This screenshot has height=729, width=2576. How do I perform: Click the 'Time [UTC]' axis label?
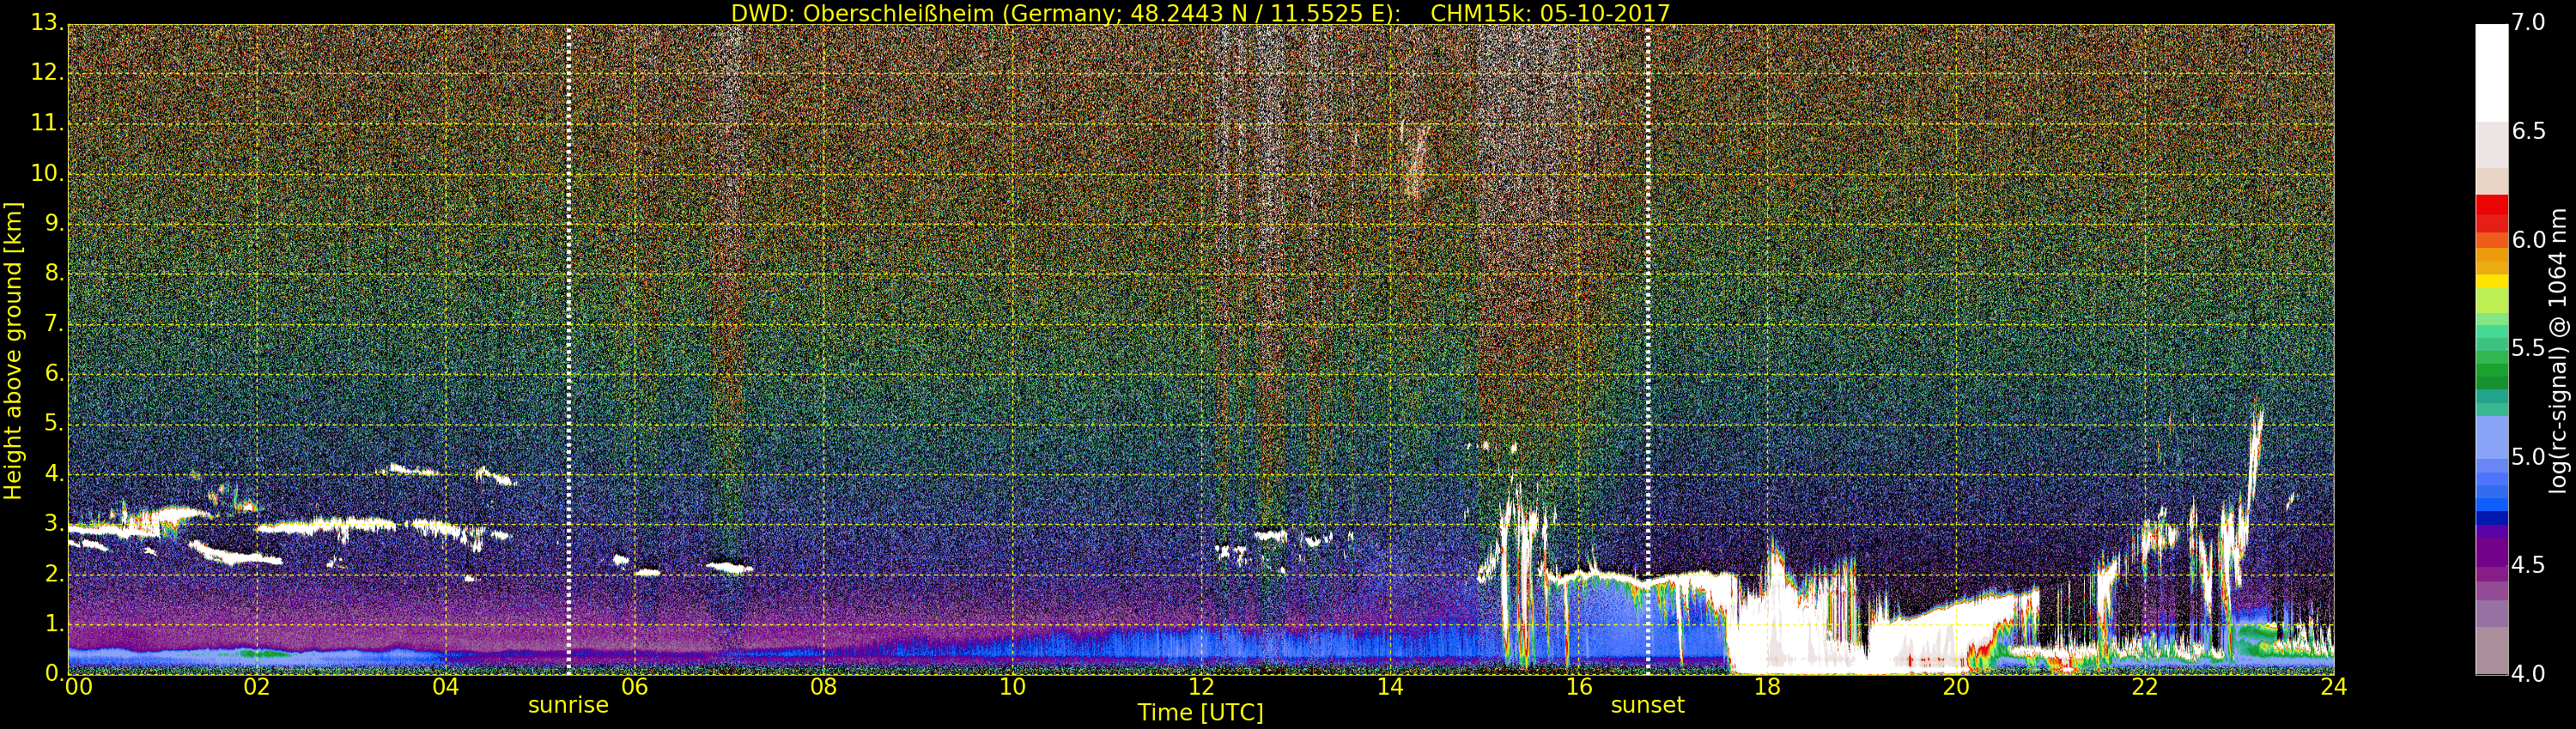pyautogui.click(x=1200, y=712)
